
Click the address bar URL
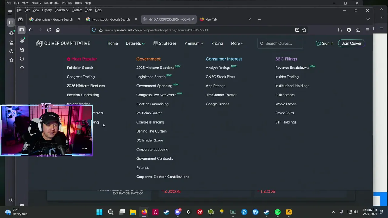point(156,30)
